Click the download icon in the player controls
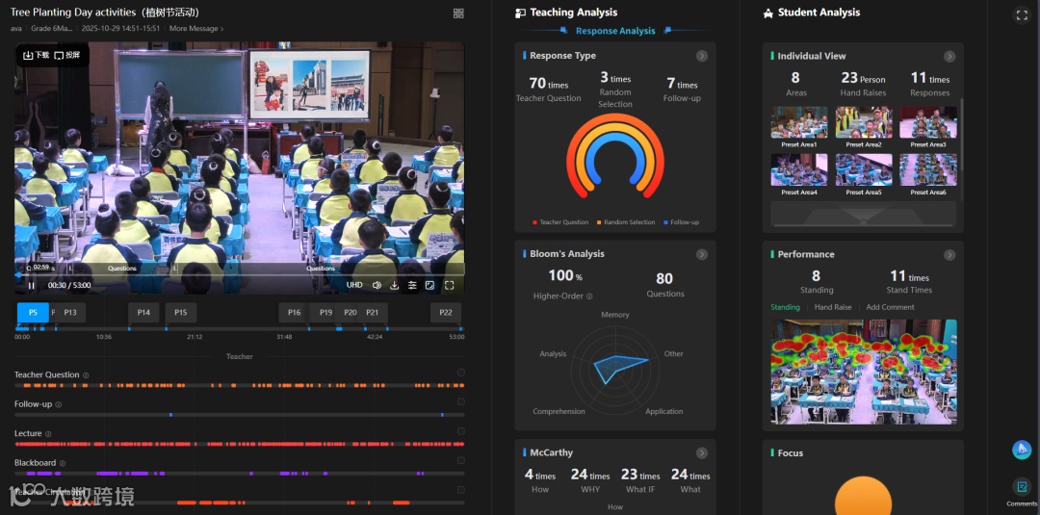The height and width of the screenshot is (515, 1040). pos(394,285)
